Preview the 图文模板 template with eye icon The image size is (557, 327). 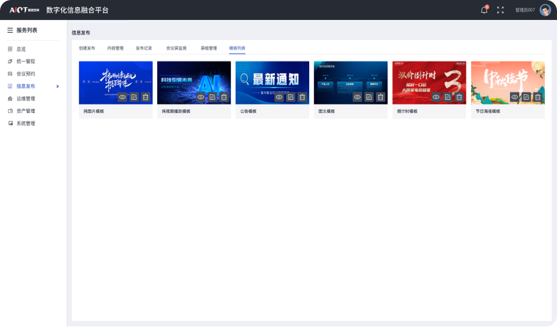pyautogui.click(x=357, y=97)
